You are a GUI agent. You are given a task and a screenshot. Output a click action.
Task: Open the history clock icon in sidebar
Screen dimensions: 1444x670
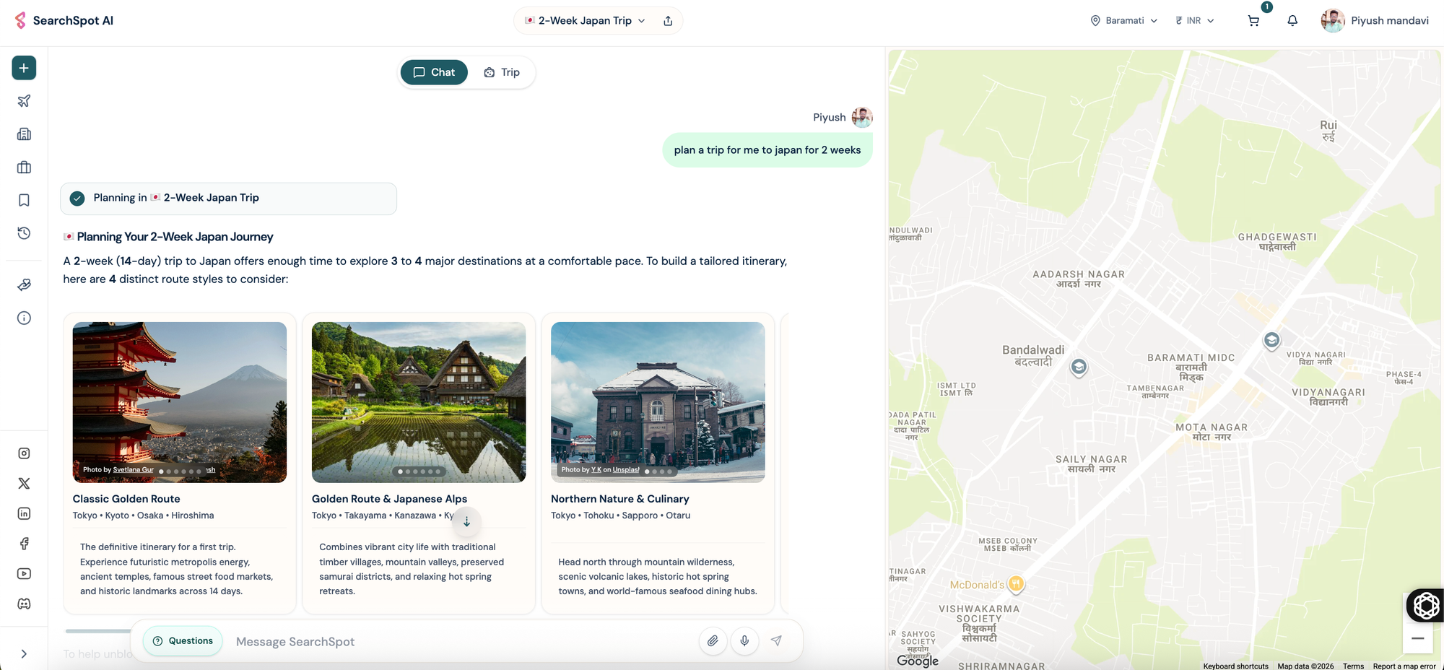(24, 233)
